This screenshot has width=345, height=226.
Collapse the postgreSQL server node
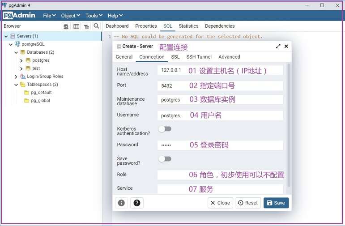point(11,44)
